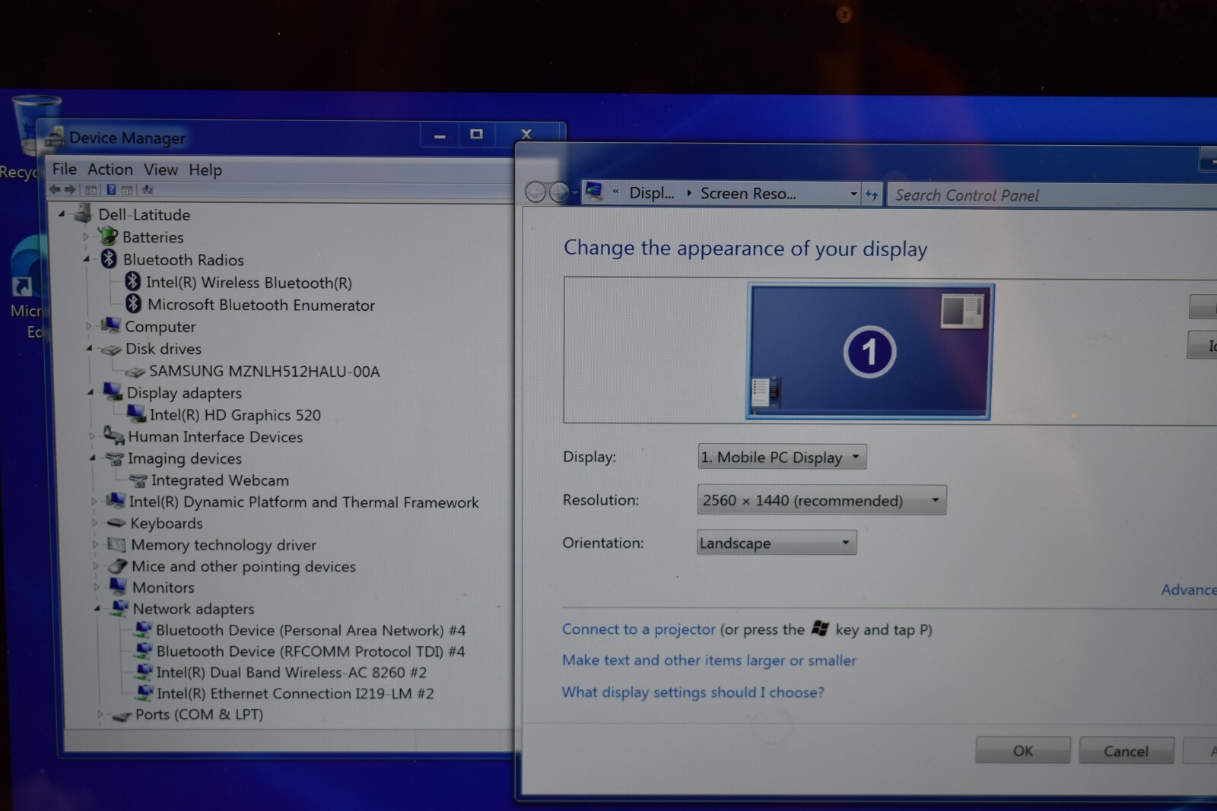
Task: Click the Intel Ethernet Connection adapter icon
Action: (x=144, y=692)
